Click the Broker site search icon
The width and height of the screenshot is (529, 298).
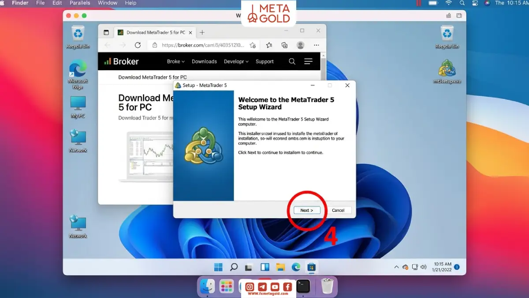tap(292, 61)
